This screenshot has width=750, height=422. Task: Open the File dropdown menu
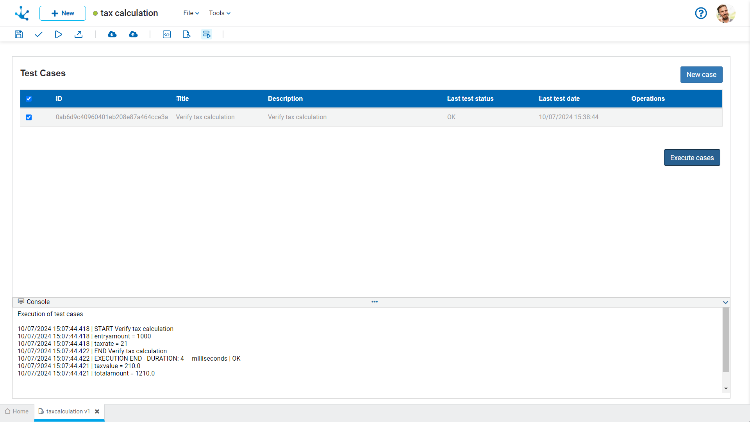[x=191, y=13]
